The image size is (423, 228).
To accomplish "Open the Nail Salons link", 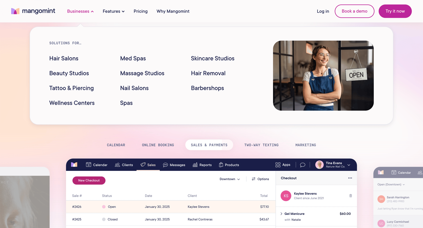I will coord(134,88).
